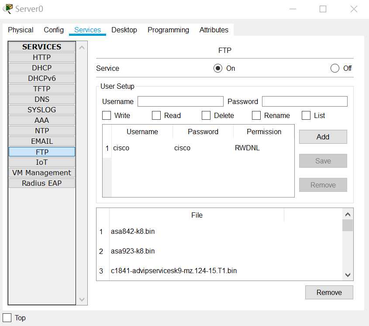Select file asa842-k8.bin
The width and height of the screenshot is (369, 326).
click(x=197, y=231)
